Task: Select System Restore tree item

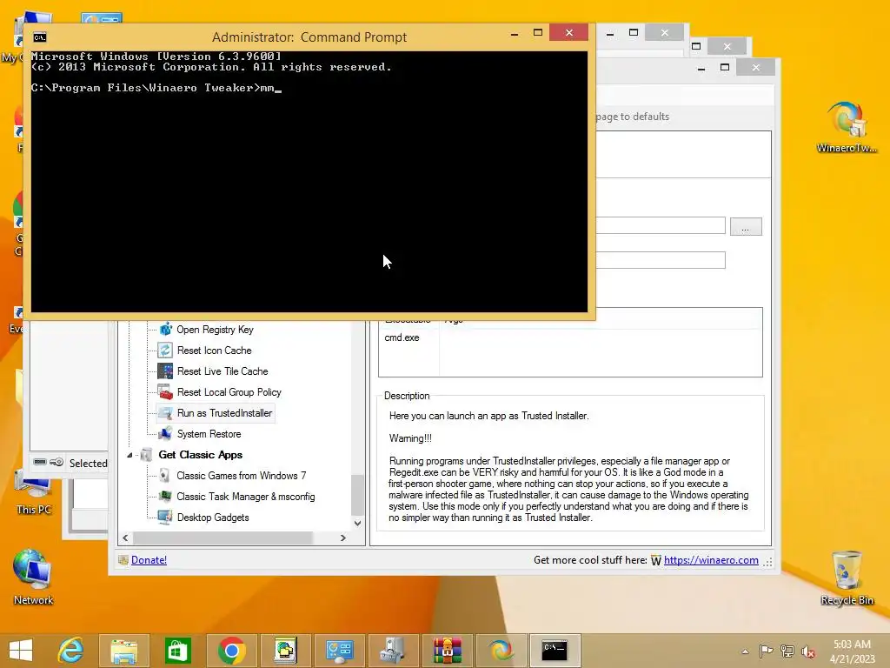Action: pyautogui.click(x=209, y=434)
